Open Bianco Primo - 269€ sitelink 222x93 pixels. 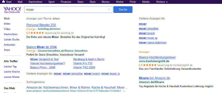[x=43, y=67]
